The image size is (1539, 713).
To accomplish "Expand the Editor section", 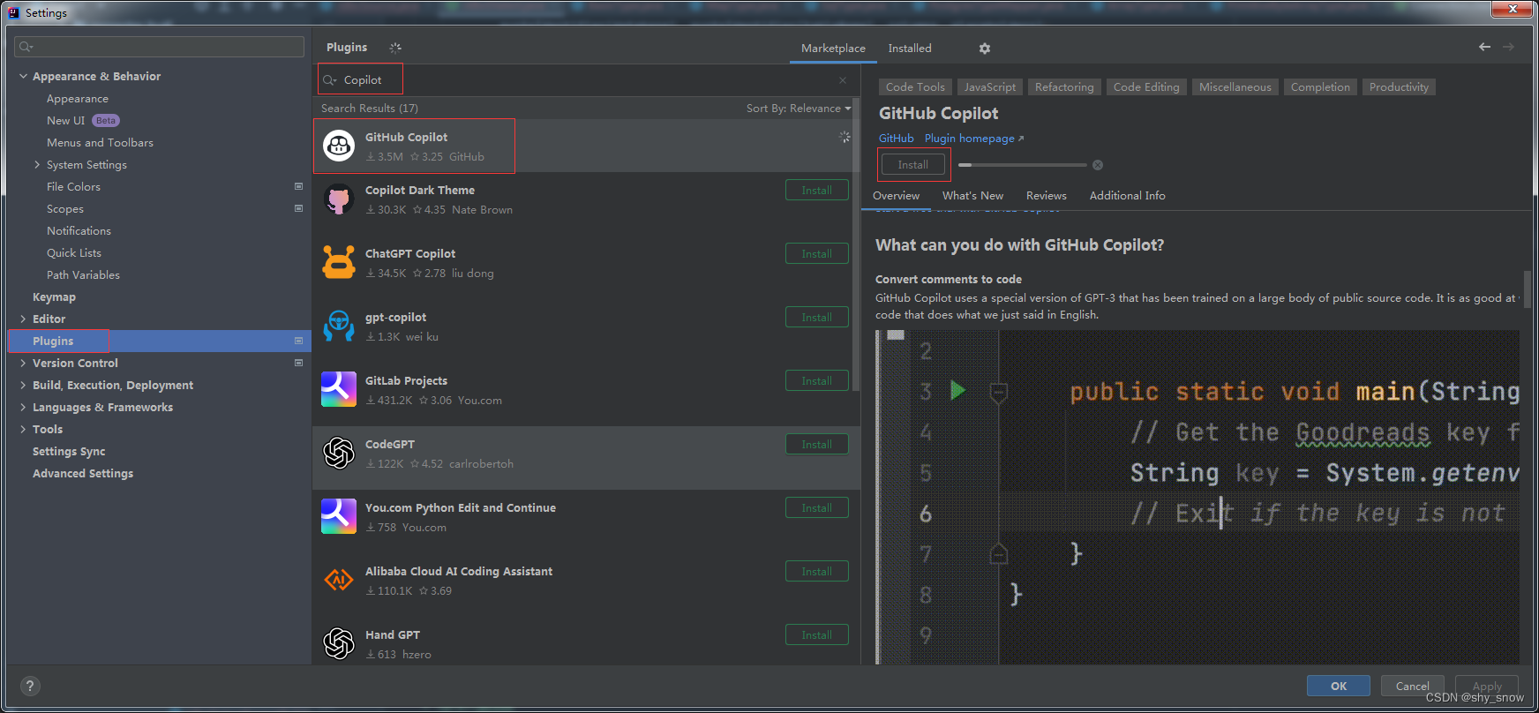I will [23, 319].
